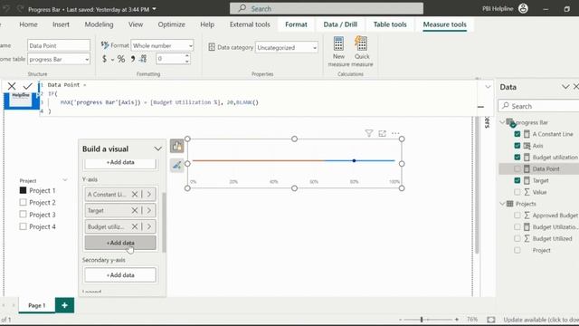Screen dimensions: 579x326
Task: Collapse the Data pane chevron
Action: point(565,87)
